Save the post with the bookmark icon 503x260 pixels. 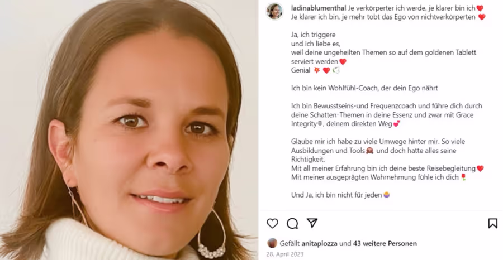[493, 223]
